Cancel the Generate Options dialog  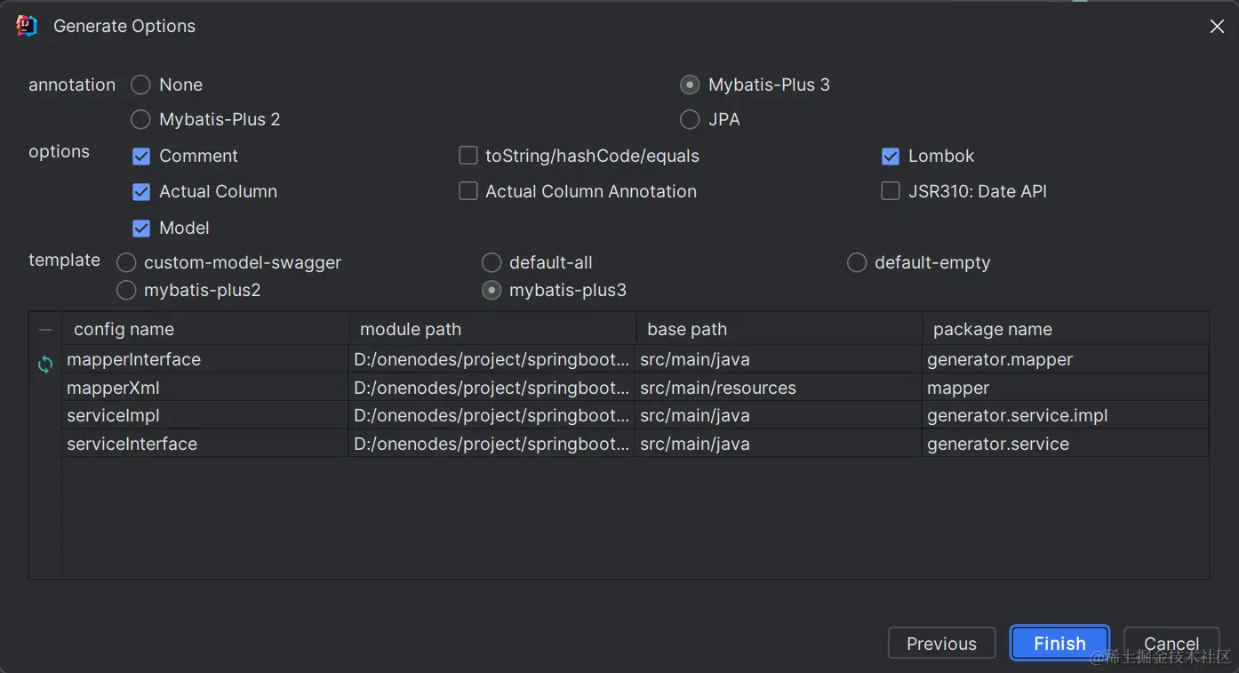(x=1171, y=644)
